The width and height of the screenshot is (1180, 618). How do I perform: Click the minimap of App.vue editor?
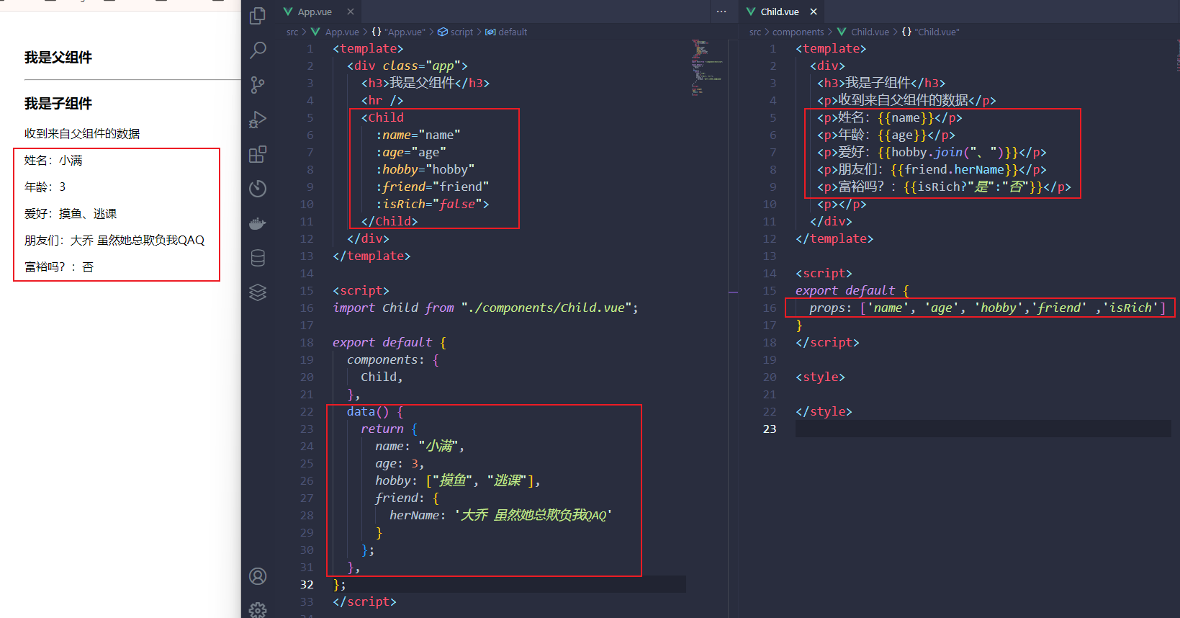point(706,67)
